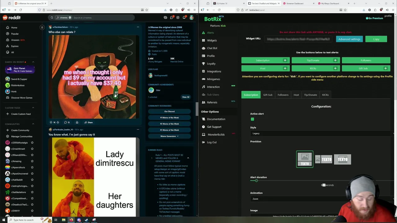
Task: Open Windows Start menu
Action: (x=4, y=220)
